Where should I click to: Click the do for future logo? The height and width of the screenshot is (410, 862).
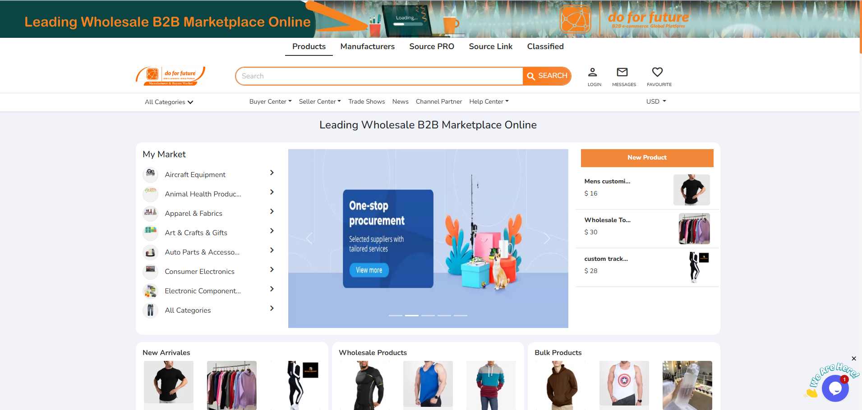[x=171, y=76]
